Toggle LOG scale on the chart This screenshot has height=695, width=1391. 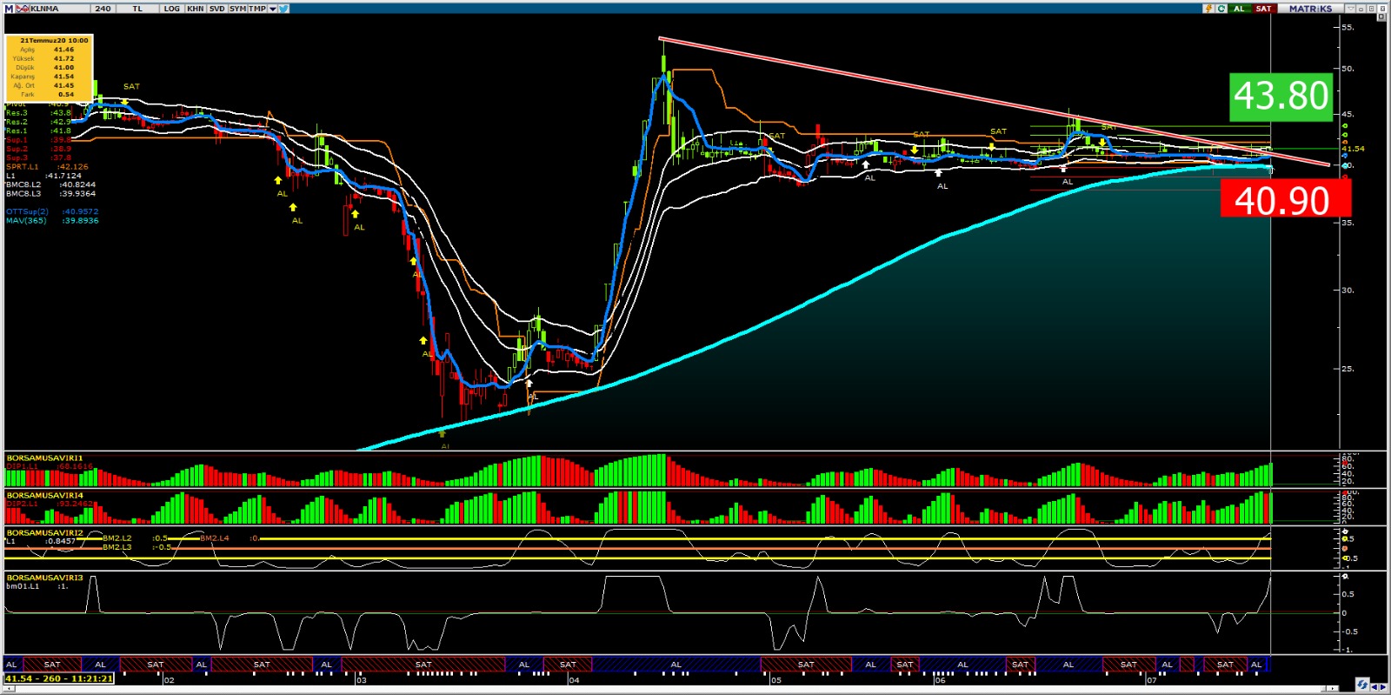[171, 8]
